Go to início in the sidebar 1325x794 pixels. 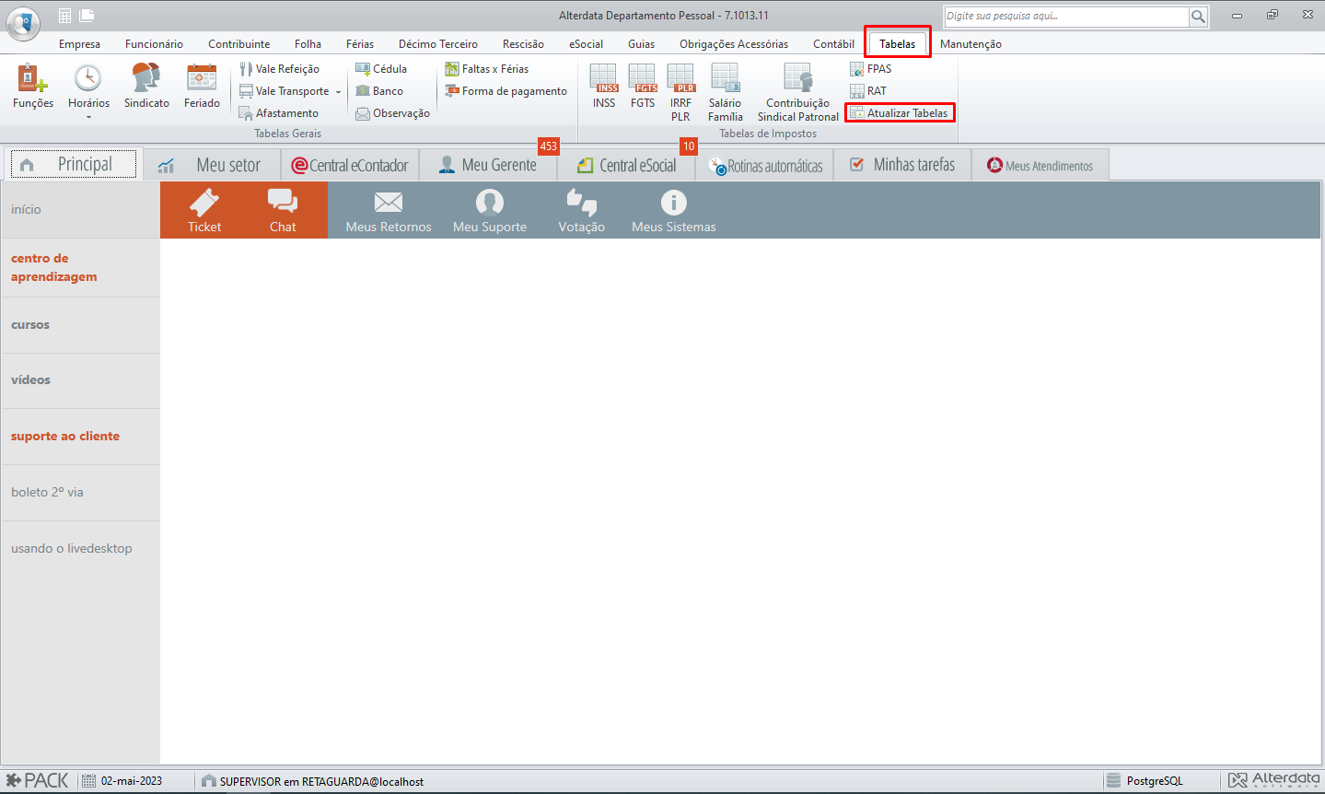pos(80,210)
